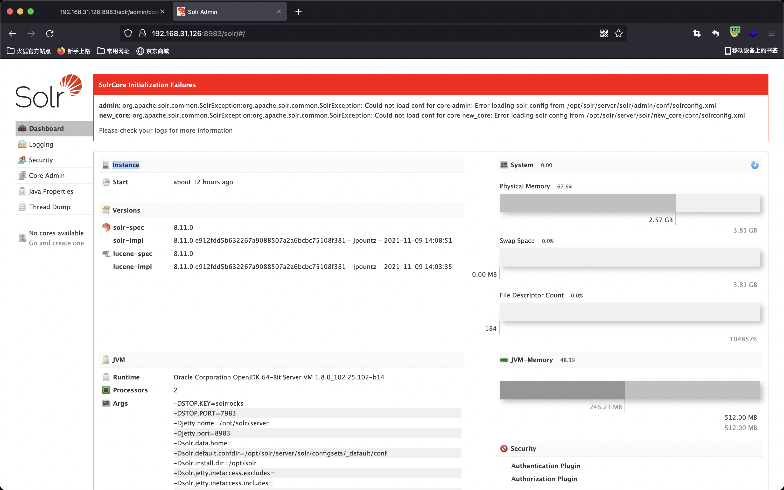Image resolution: width=784 pixels, height=490 pixels.
Task: Reload the page with refresh button
Action: click(50, 33)
